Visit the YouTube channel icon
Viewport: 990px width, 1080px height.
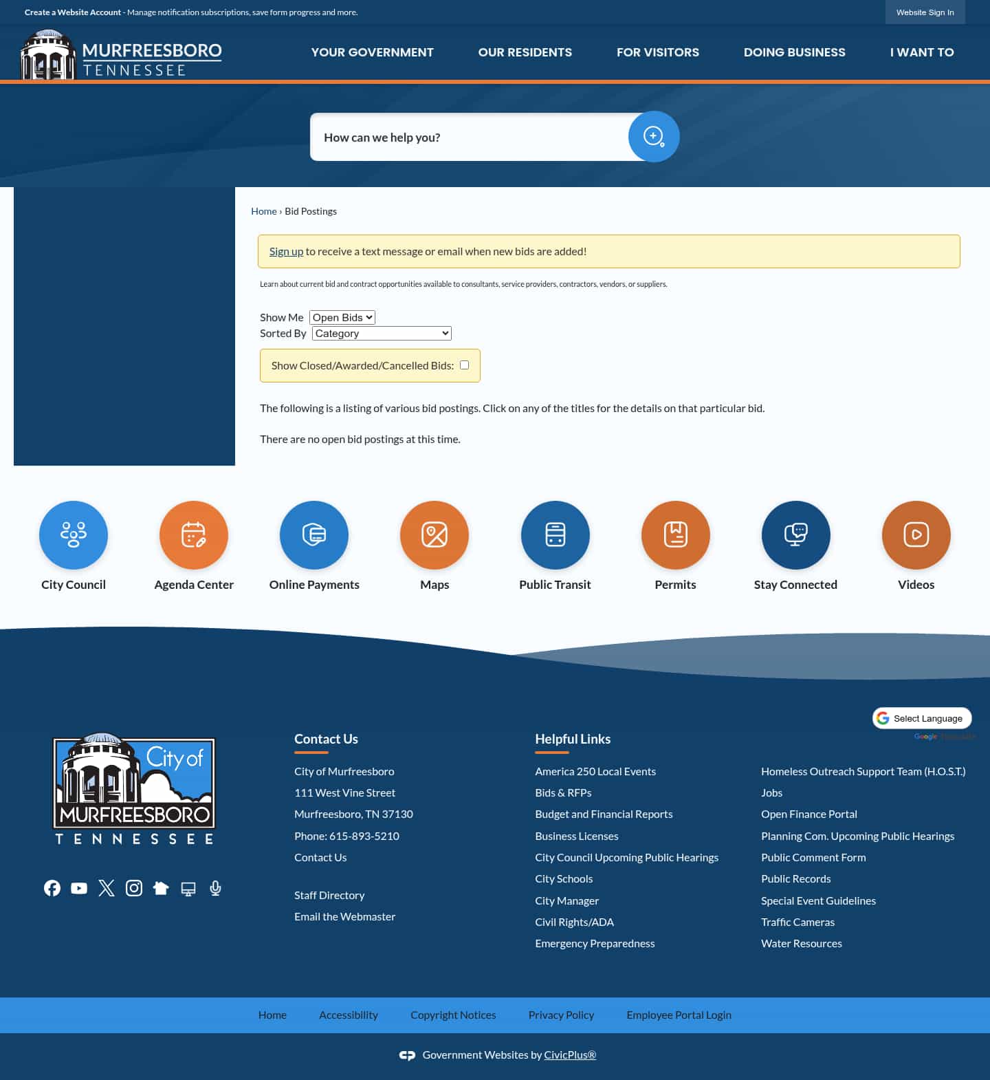pyautogui.click(x=79, y=888)
